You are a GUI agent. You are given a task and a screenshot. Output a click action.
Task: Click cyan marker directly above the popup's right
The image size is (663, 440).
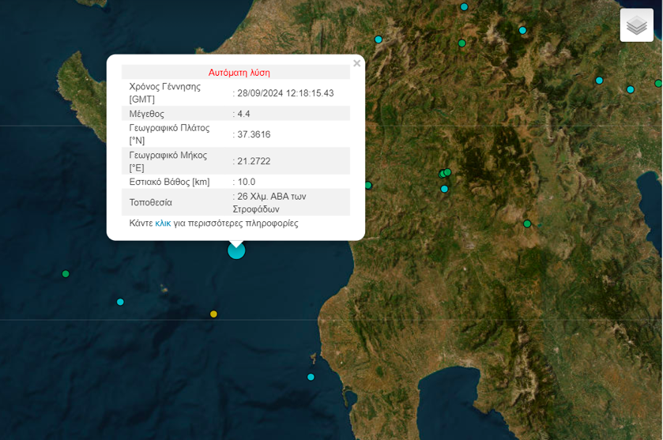(x=379, y=39)
